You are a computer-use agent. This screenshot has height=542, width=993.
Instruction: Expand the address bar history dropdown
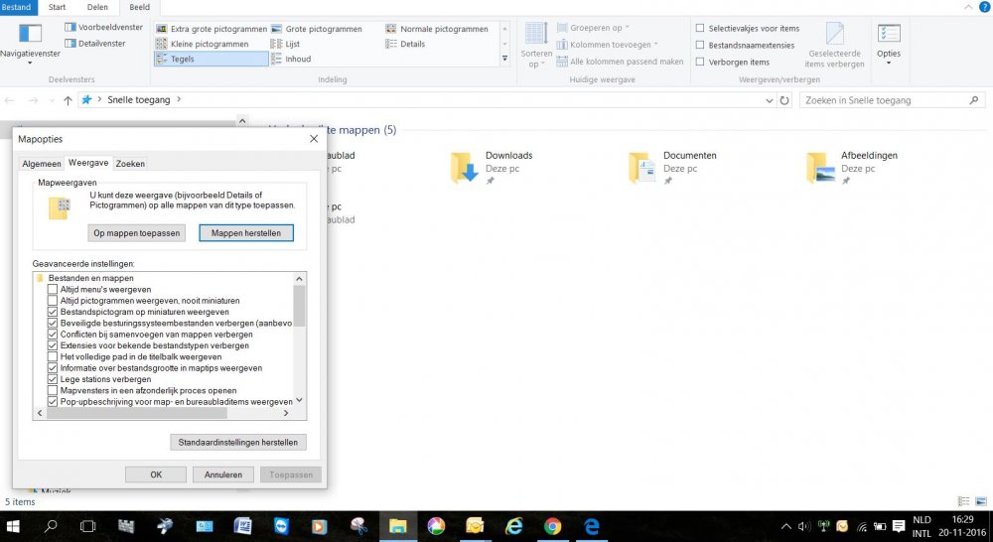pyautogui.click(x=769, y=100)
